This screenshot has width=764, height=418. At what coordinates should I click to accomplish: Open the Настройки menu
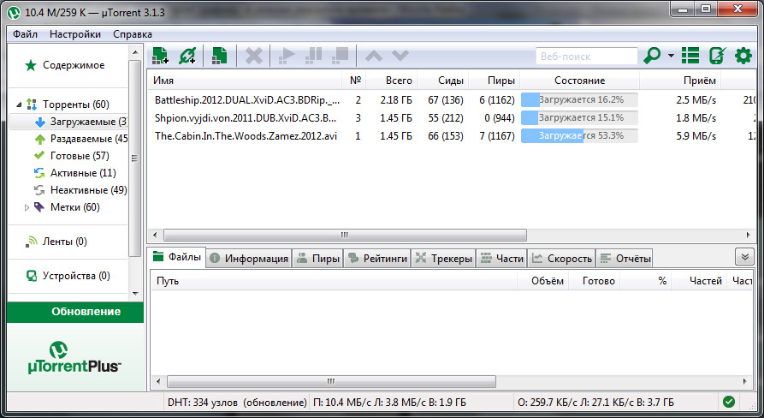[75, 34]
